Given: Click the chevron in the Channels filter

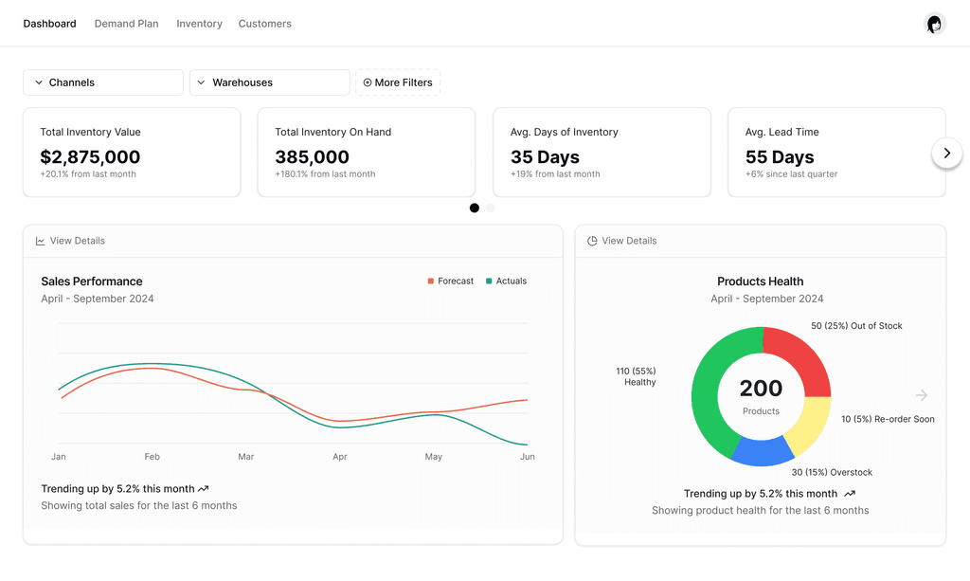Looking at the screenshot, I should click(x=38, y=82).
